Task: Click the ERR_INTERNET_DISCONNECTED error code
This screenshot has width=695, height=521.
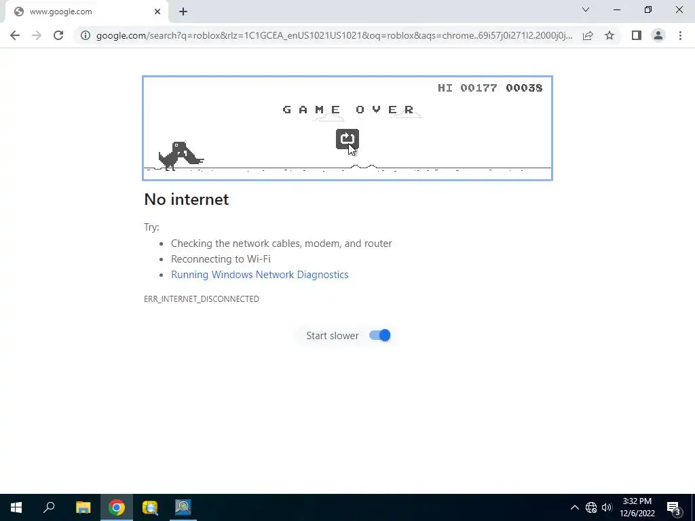Action: click(201, 299)
